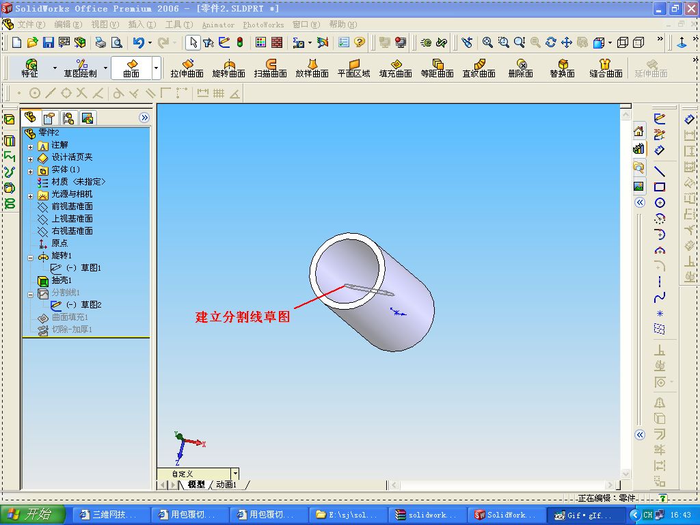Select the Spline sketch tool in right toolbar
Image resolution: width=700 pixels, height=525 pixels.
660,297
